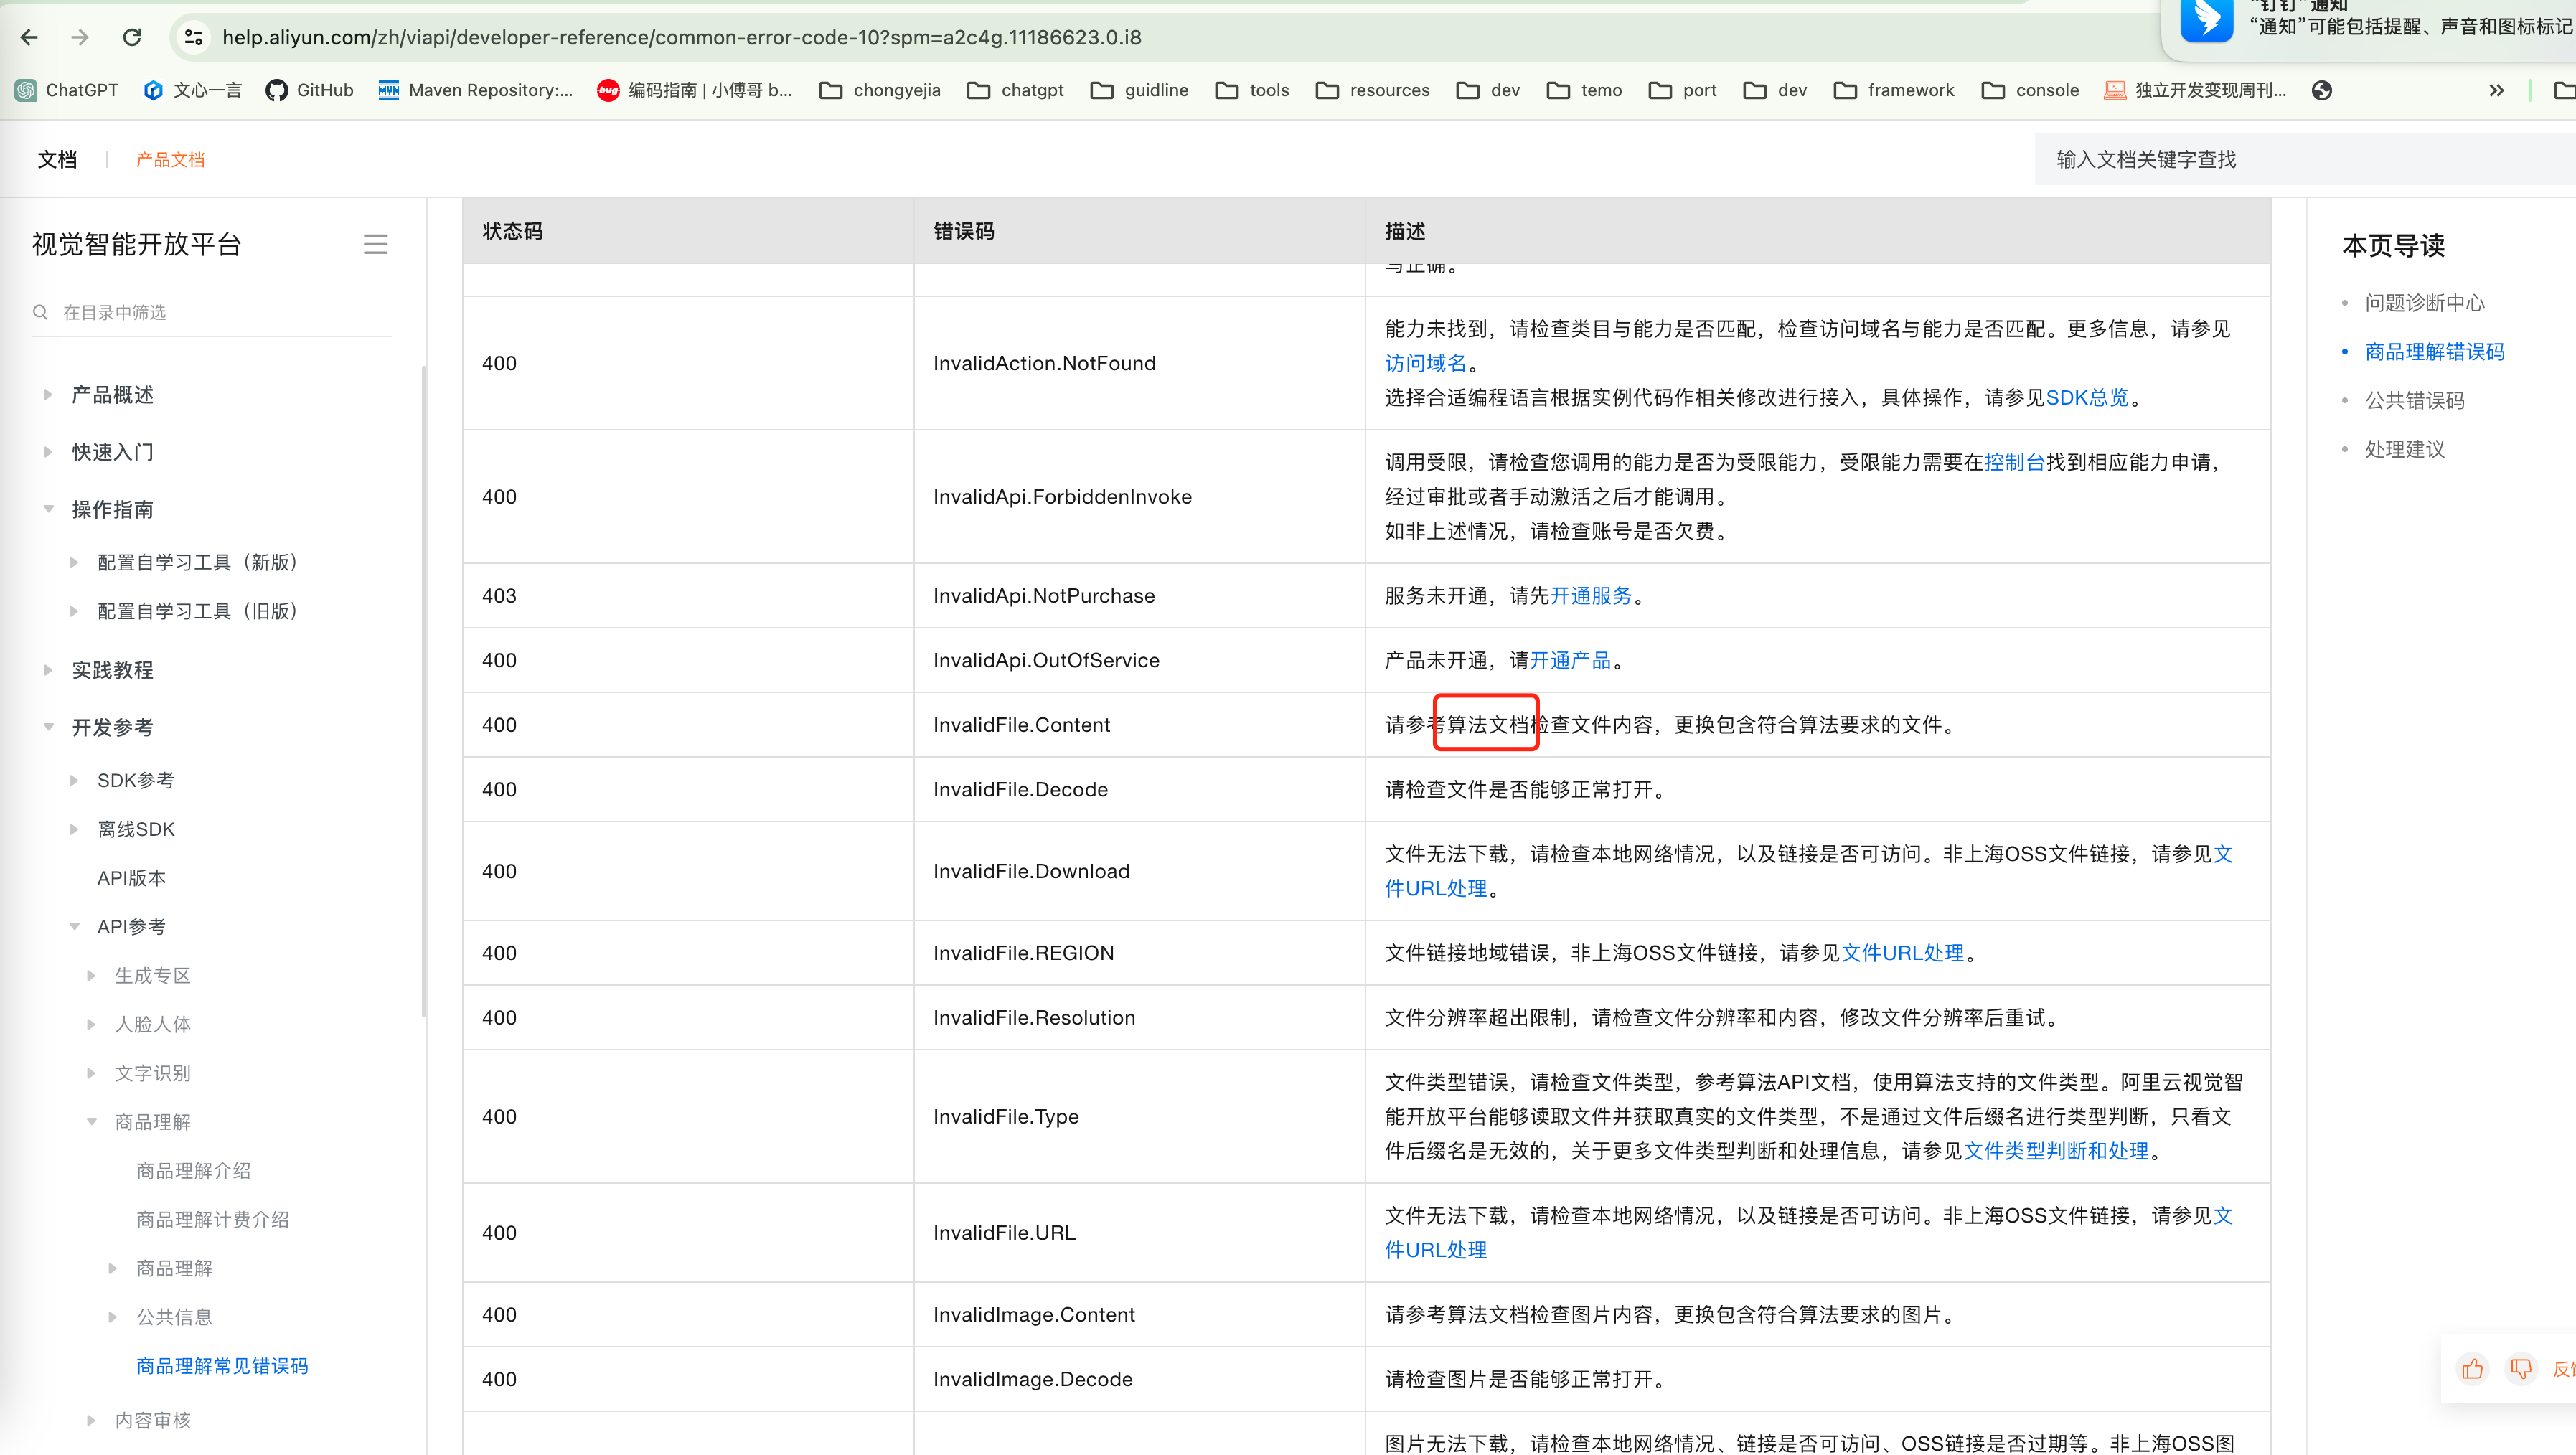This screenshot has height=1455, width=2576.
Task: Click the sidebar hamburger menu icon
Action: tap(375, 244)
